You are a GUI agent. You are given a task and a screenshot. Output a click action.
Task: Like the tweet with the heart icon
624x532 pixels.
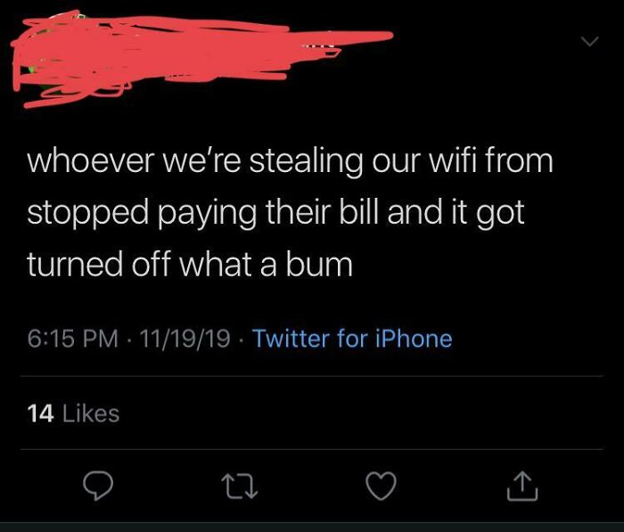382,486
